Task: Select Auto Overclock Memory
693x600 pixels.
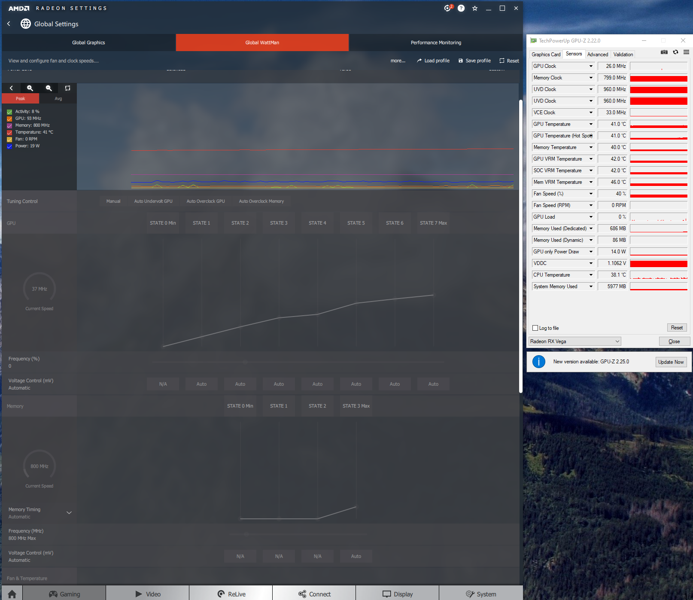Action: pos(261,201)
